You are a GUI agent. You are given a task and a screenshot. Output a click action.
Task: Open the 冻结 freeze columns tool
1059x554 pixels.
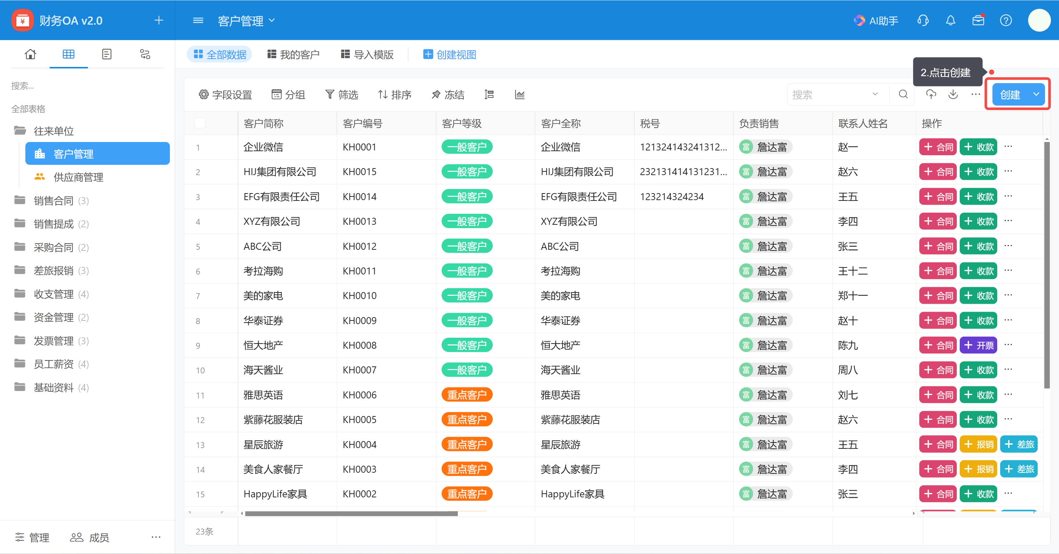tap(448, 95)
